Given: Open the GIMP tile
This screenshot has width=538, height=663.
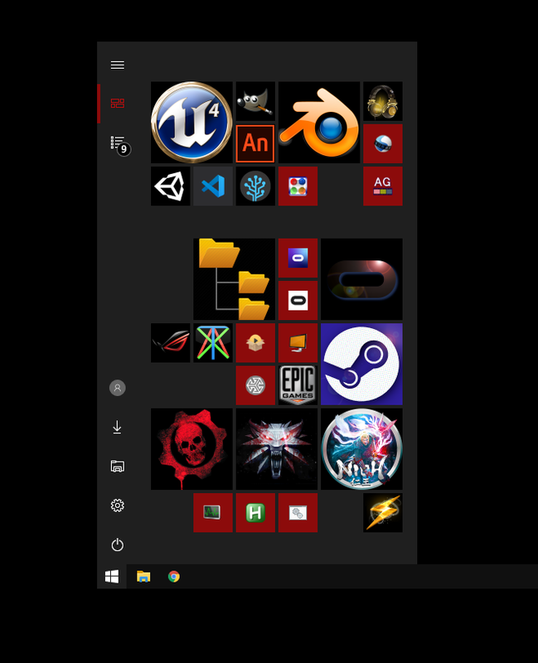Looking at the screenshot, I should point(255,101).
